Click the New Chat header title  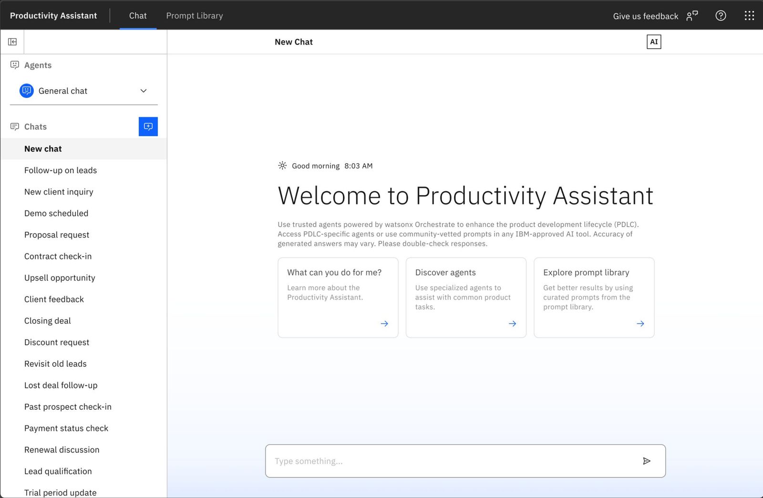click(x=294, y=42)
